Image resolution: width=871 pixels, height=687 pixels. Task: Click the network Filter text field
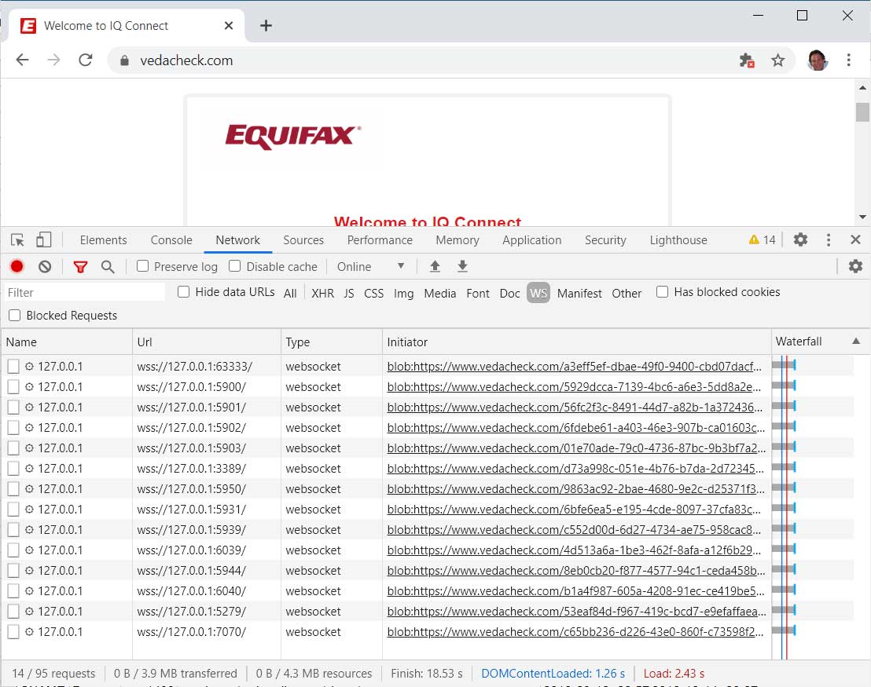point(84,292)
